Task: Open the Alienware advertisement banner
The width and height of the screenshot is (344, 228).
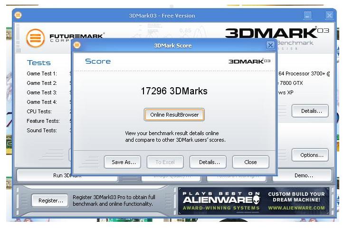Action: coord(254,201)
